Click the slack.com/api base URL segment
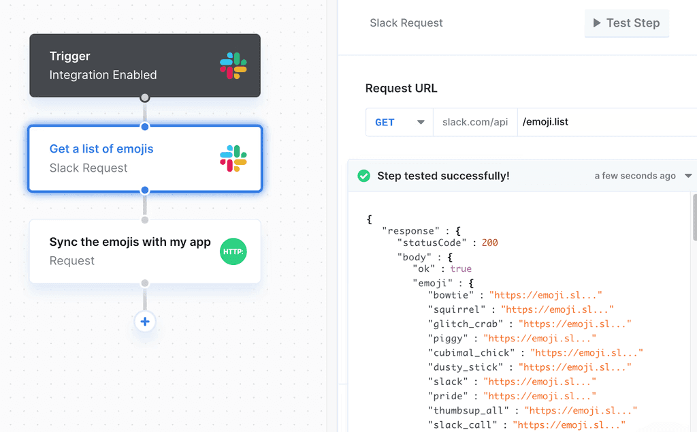The image size is (697, 432). pos(475,123)
